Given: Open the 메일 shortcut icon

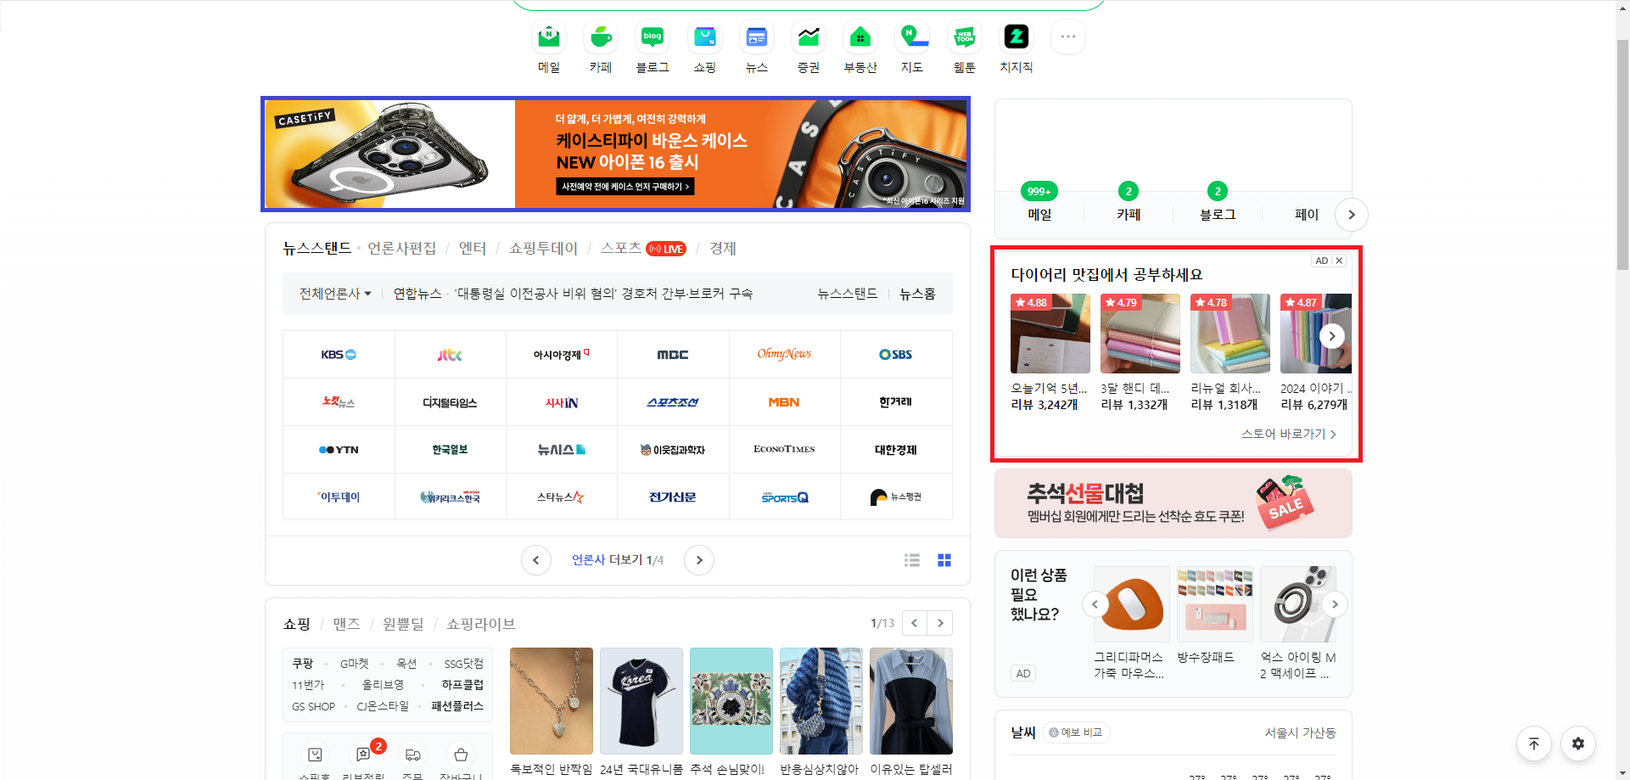Looking at the screenshot, I should tap(549, 37).
